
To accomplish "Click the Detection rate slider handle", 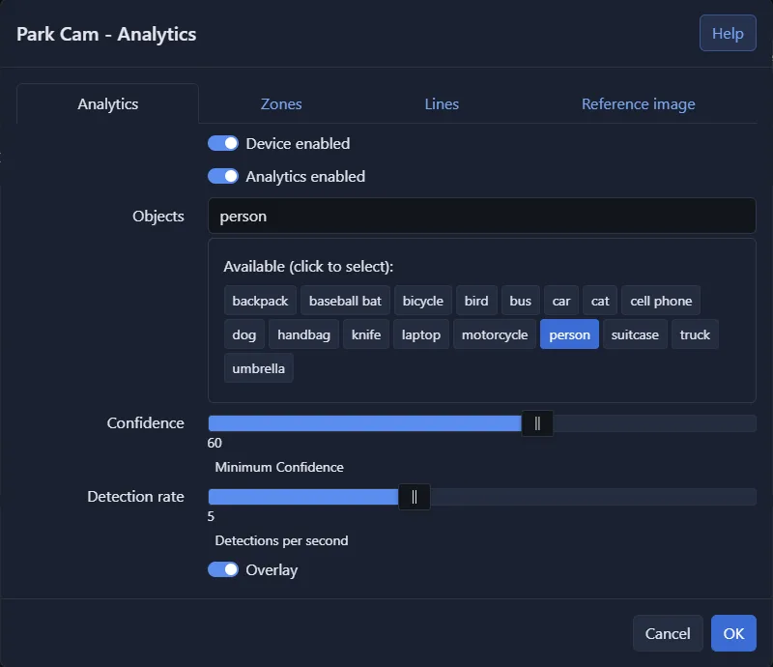I will coord(415,497).
